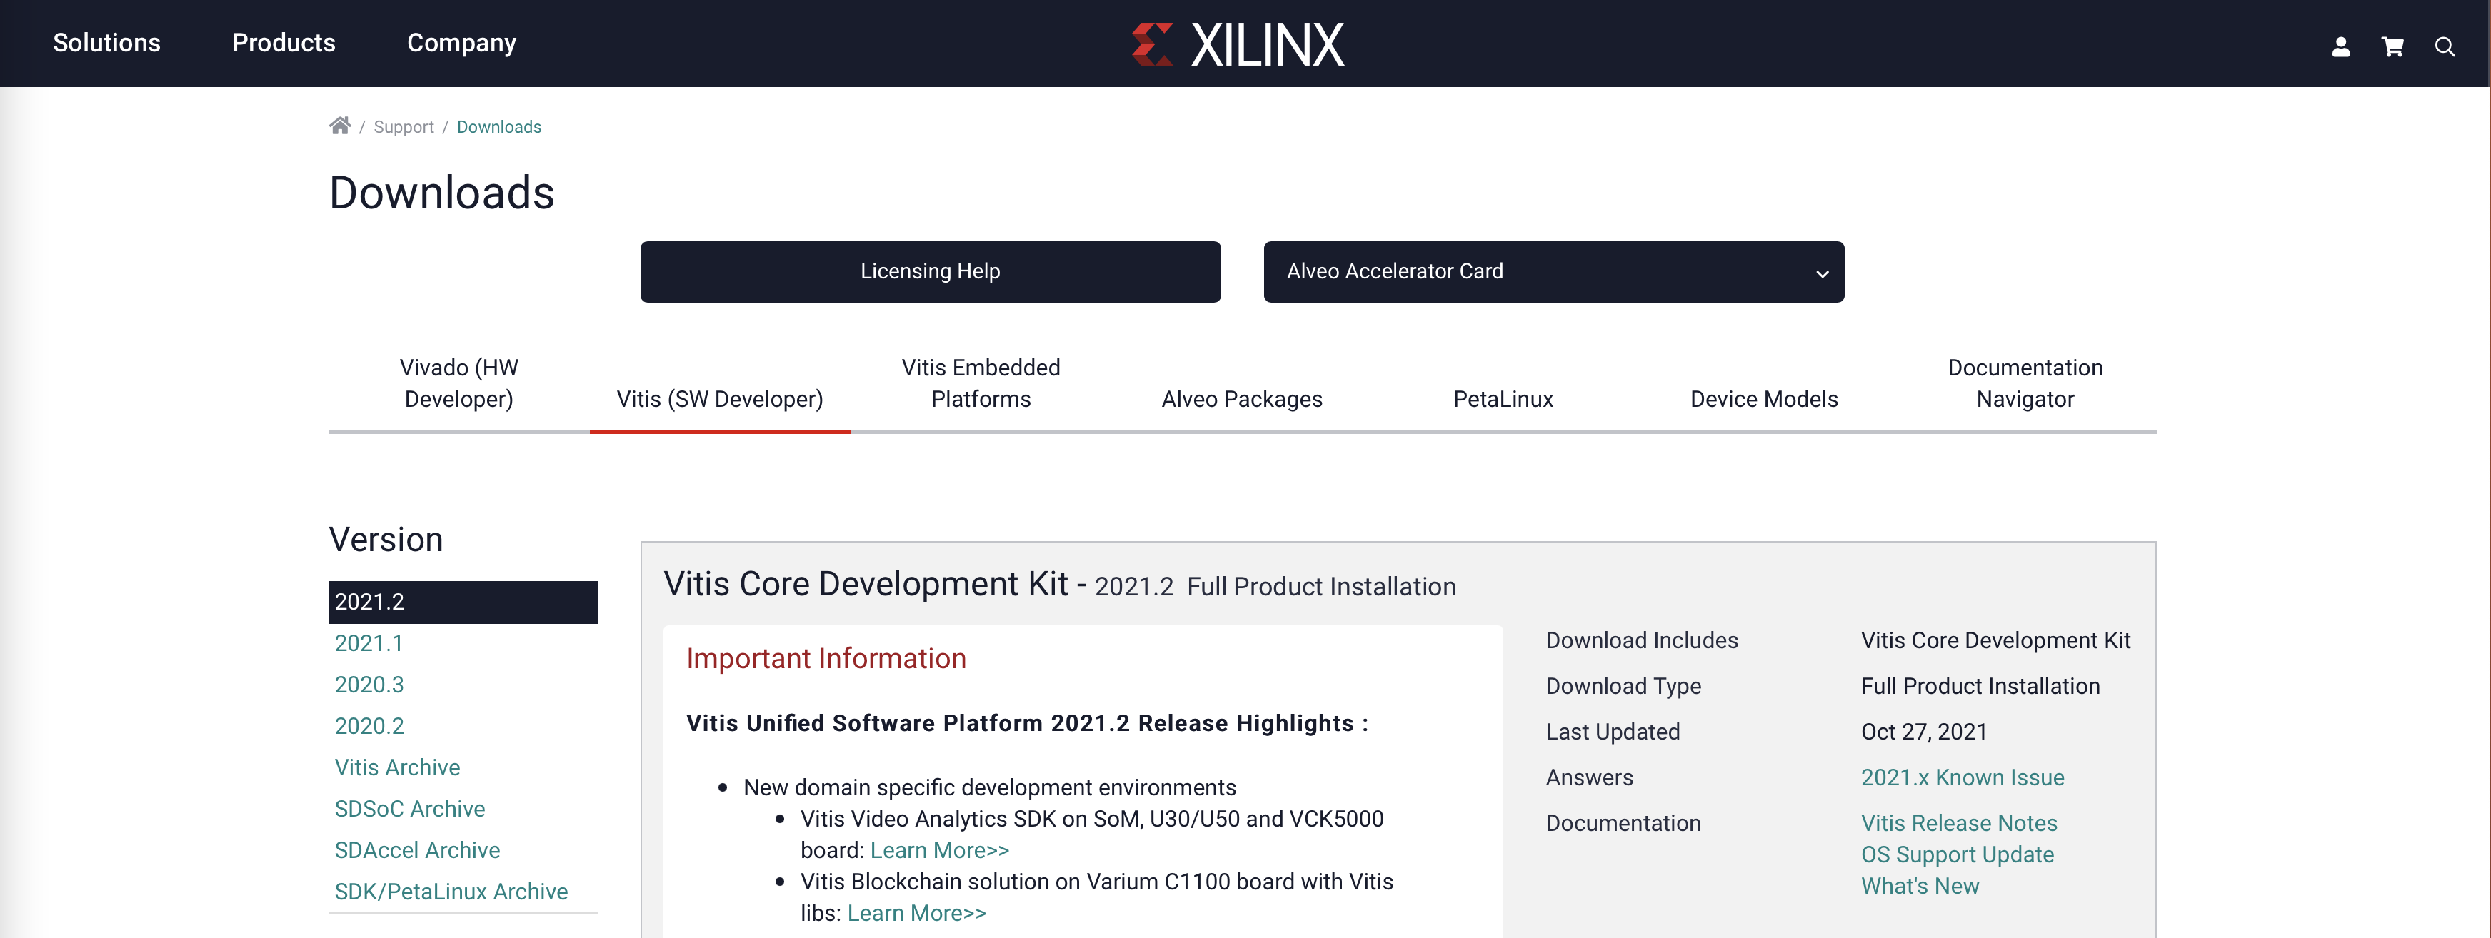This screenshot has width=2491, height=938.
Task: Open the Vitis Embedded Platforms tab
Action: [981, 383]
